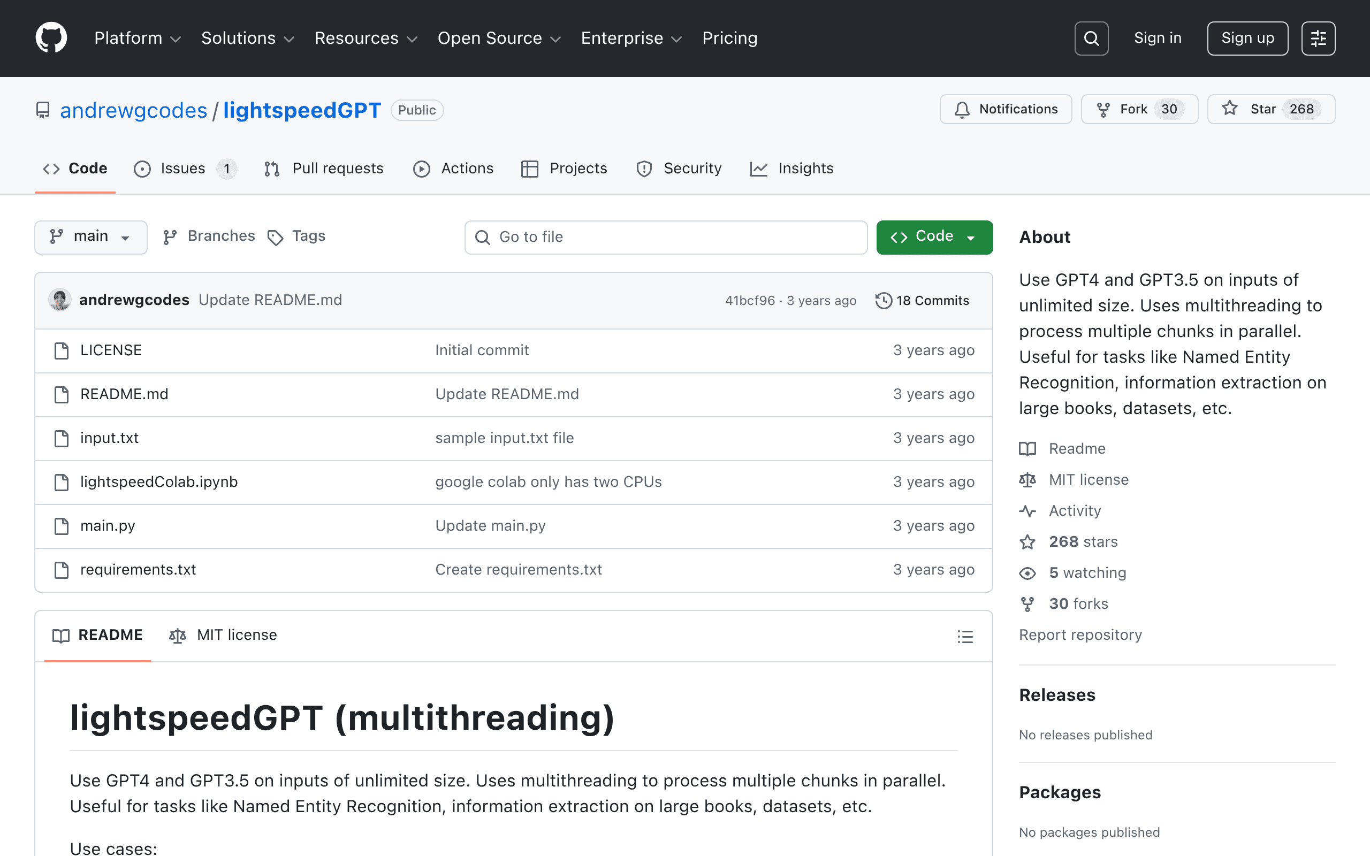Open the main branch selector dropdown
The width and height of the screenshot is (1370, 856).
[x=90, y=237]
